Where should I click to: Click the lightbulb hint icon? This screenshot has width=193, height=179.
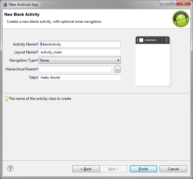click(6, 99)
